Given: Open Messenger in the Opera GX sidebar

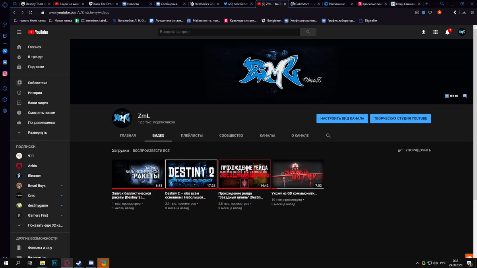Looking at the screenshot, I should point(5,51).
